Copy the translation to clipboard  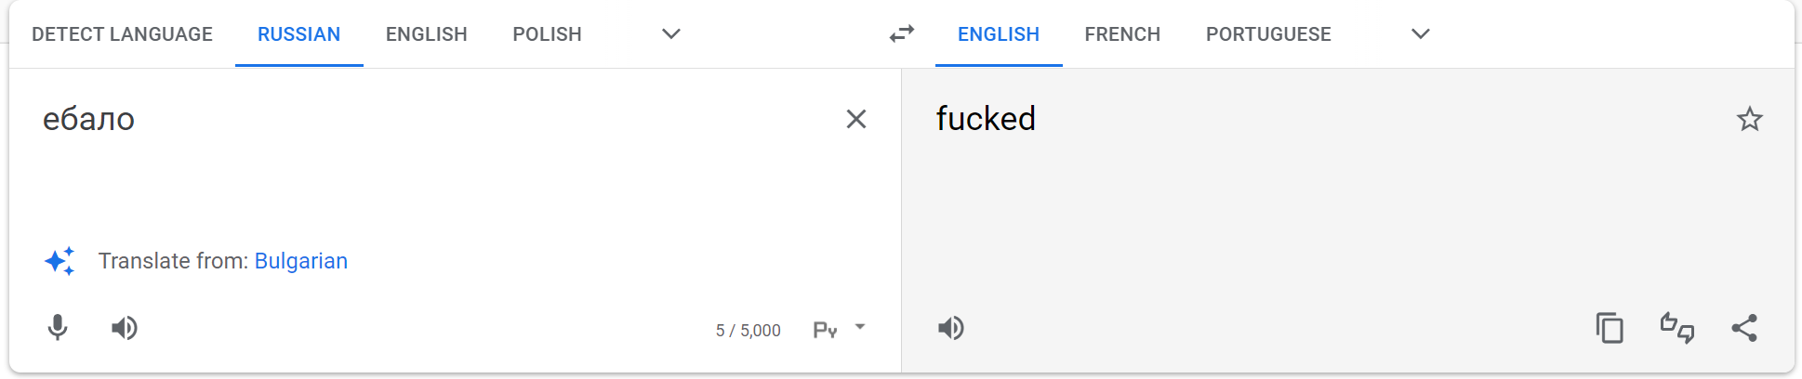pos(1610,328)
